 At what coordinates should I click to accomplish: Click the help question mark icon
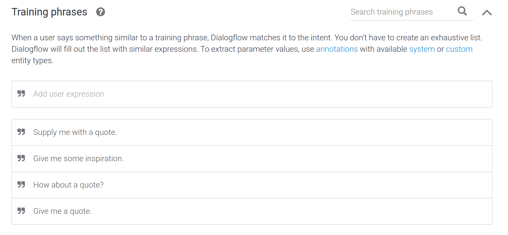[101, 12]
